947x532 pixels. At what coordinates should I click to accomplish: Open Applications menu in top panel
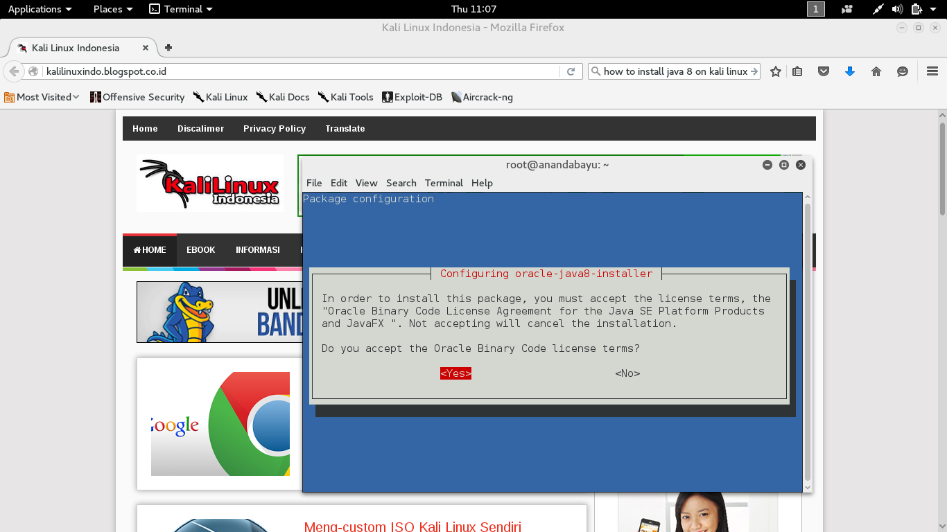40,9
